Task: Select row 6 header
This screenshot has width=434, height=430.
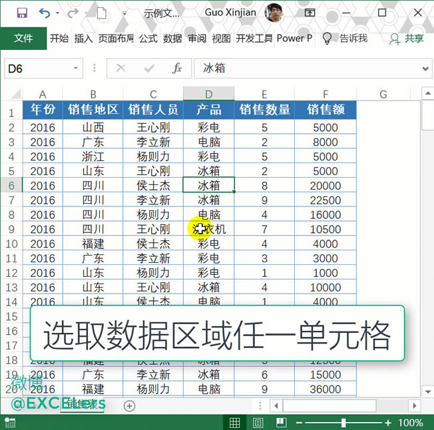Action: (11, 186)
